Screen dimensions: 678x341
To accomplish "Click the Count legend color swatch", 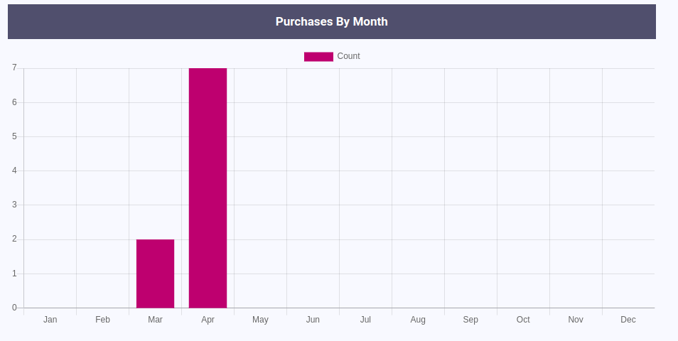I will [318, 57].
